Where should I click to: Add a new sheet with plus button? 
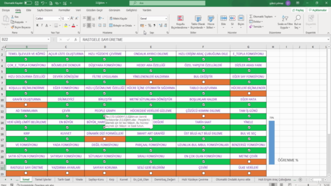(300, 179)
